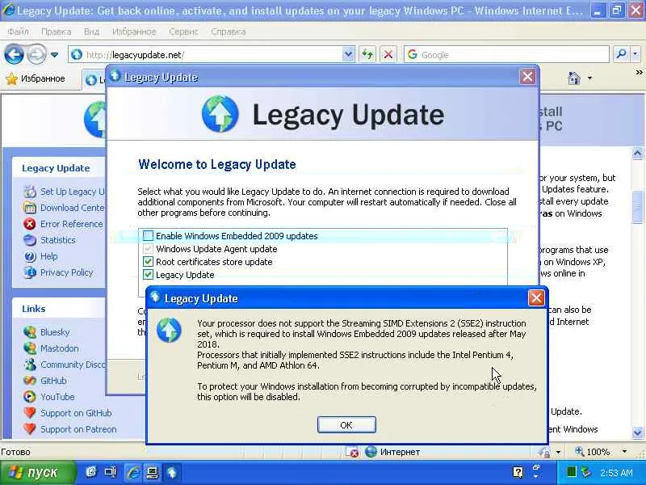Click the Legacy Update taskbar button
The image size is (646, 485).
point(172,472)
